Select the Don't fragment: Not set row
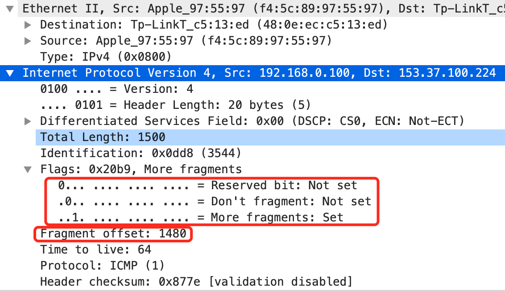The width and height of the screenshot is (505, 291). click(x=214, y=202)
